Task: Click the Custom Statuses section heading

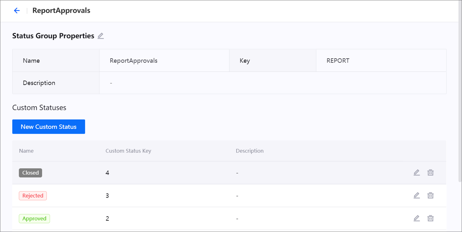Action: [39, 108]
